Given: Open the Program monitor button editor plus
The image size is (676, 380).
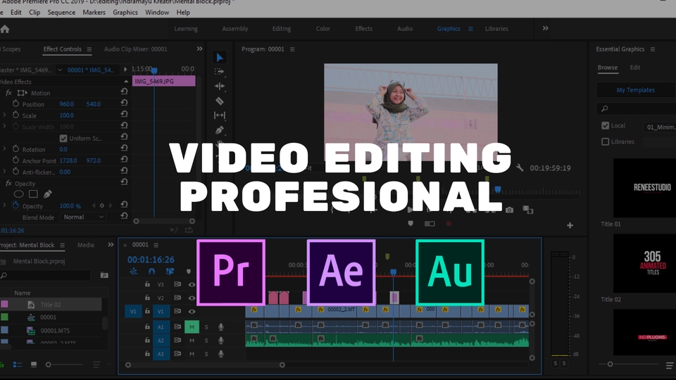Looking at the screenshot, I should click(x=570, y=225).
